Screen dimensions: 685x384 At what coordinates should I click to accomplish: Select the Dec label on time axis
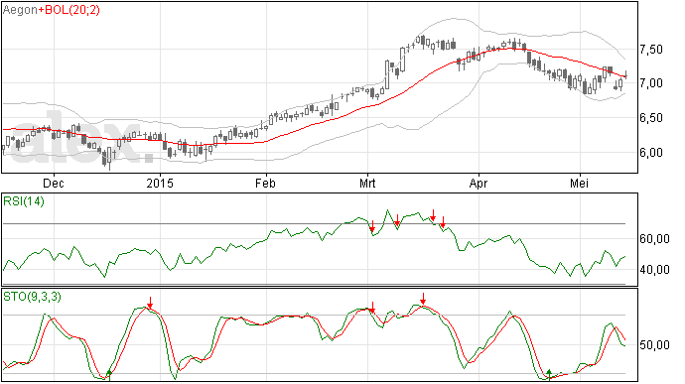[x=54, y=183]
